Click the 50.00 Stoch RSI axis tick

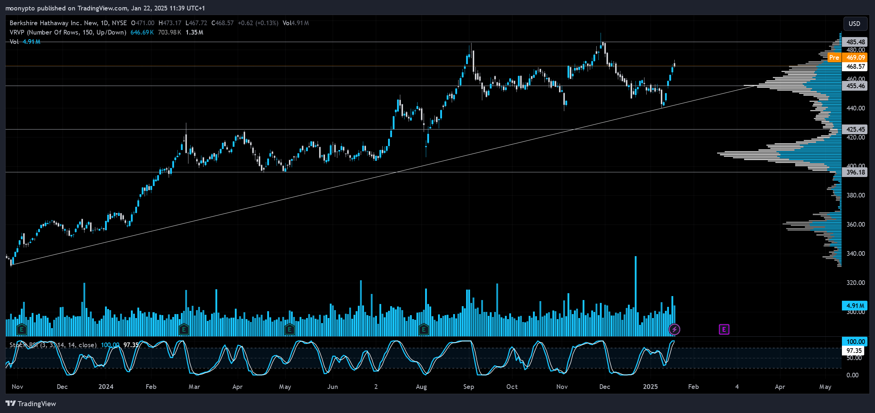tap(854, 358)
